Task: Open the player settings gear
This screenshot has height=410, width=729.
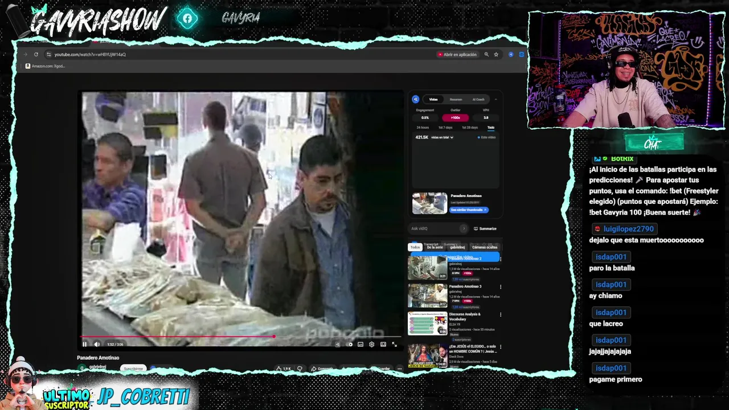Action: point(371,344)
